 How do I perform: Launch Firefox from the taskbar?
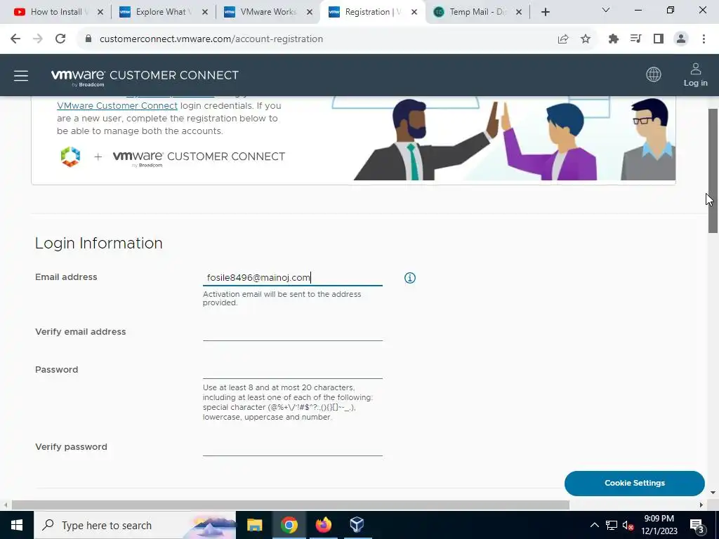(x=323, y=525)
